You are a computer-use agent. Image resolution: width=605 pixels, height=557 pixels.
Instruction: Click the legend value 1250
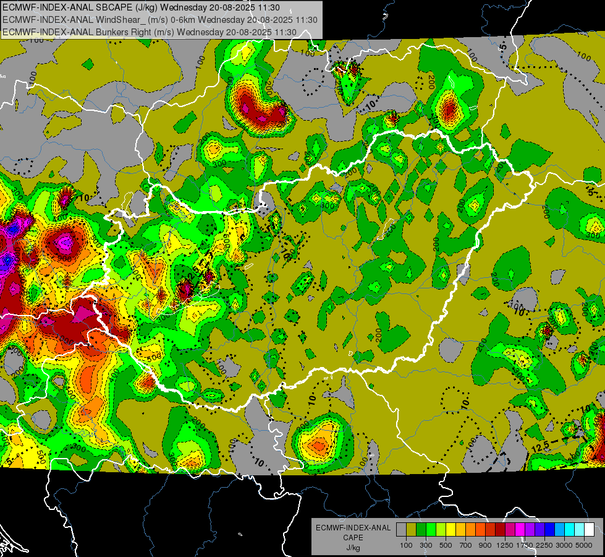[505, 545]
